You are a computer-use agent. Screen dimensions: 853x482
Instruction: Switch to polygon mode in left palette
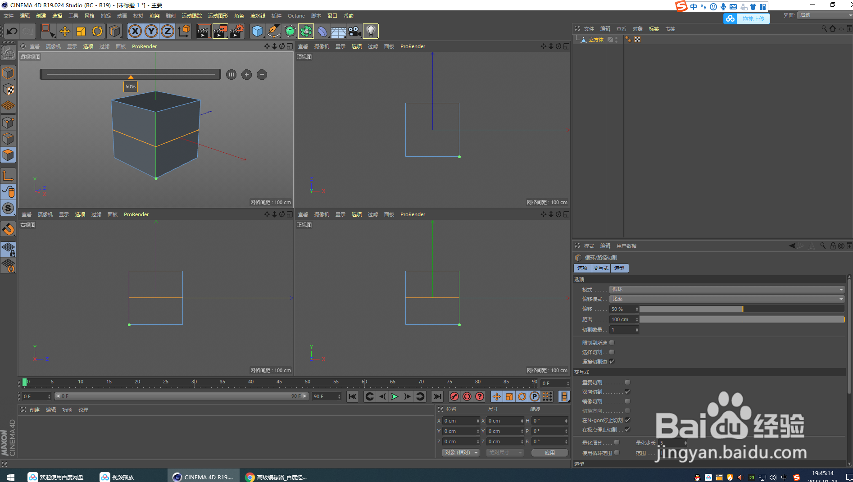tap(8, 155)
